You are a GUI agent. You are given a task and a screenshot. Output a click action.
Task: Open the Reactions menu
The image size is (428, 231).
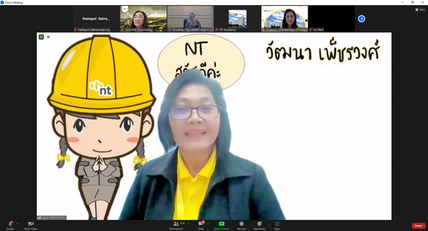[259, 226]
